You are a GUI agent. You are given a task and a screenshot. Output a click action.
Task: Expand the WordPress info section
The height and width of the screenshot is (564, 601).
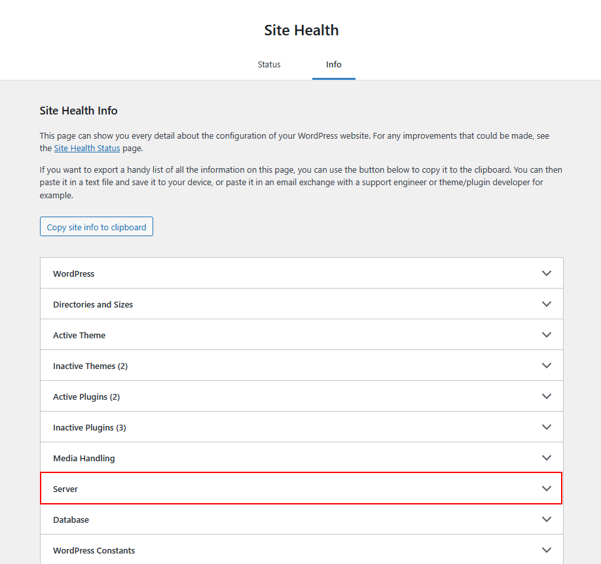pos(302,273)
